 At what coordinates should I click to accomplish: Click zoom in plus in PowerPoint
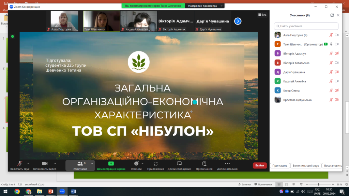tap(333, 184)
